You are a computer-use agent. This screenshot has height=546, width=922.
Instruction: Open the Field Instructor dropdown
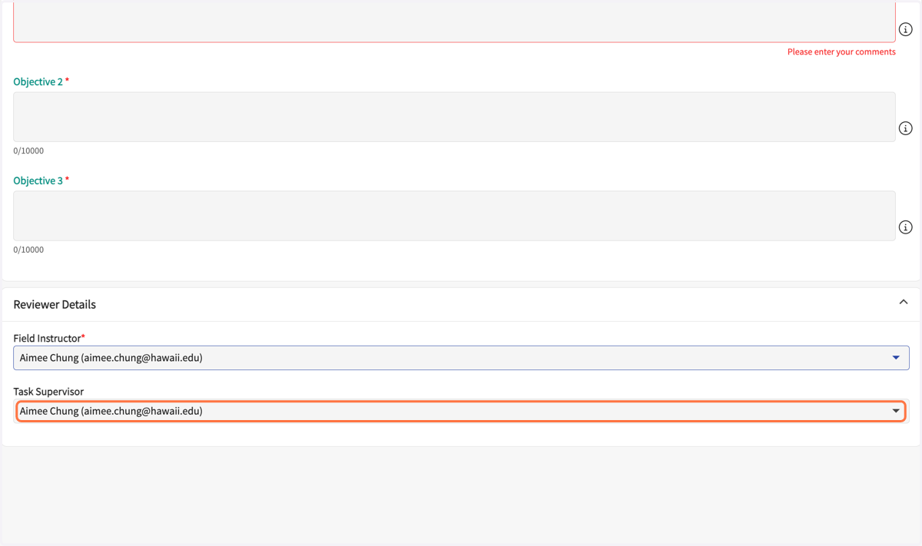461,358
